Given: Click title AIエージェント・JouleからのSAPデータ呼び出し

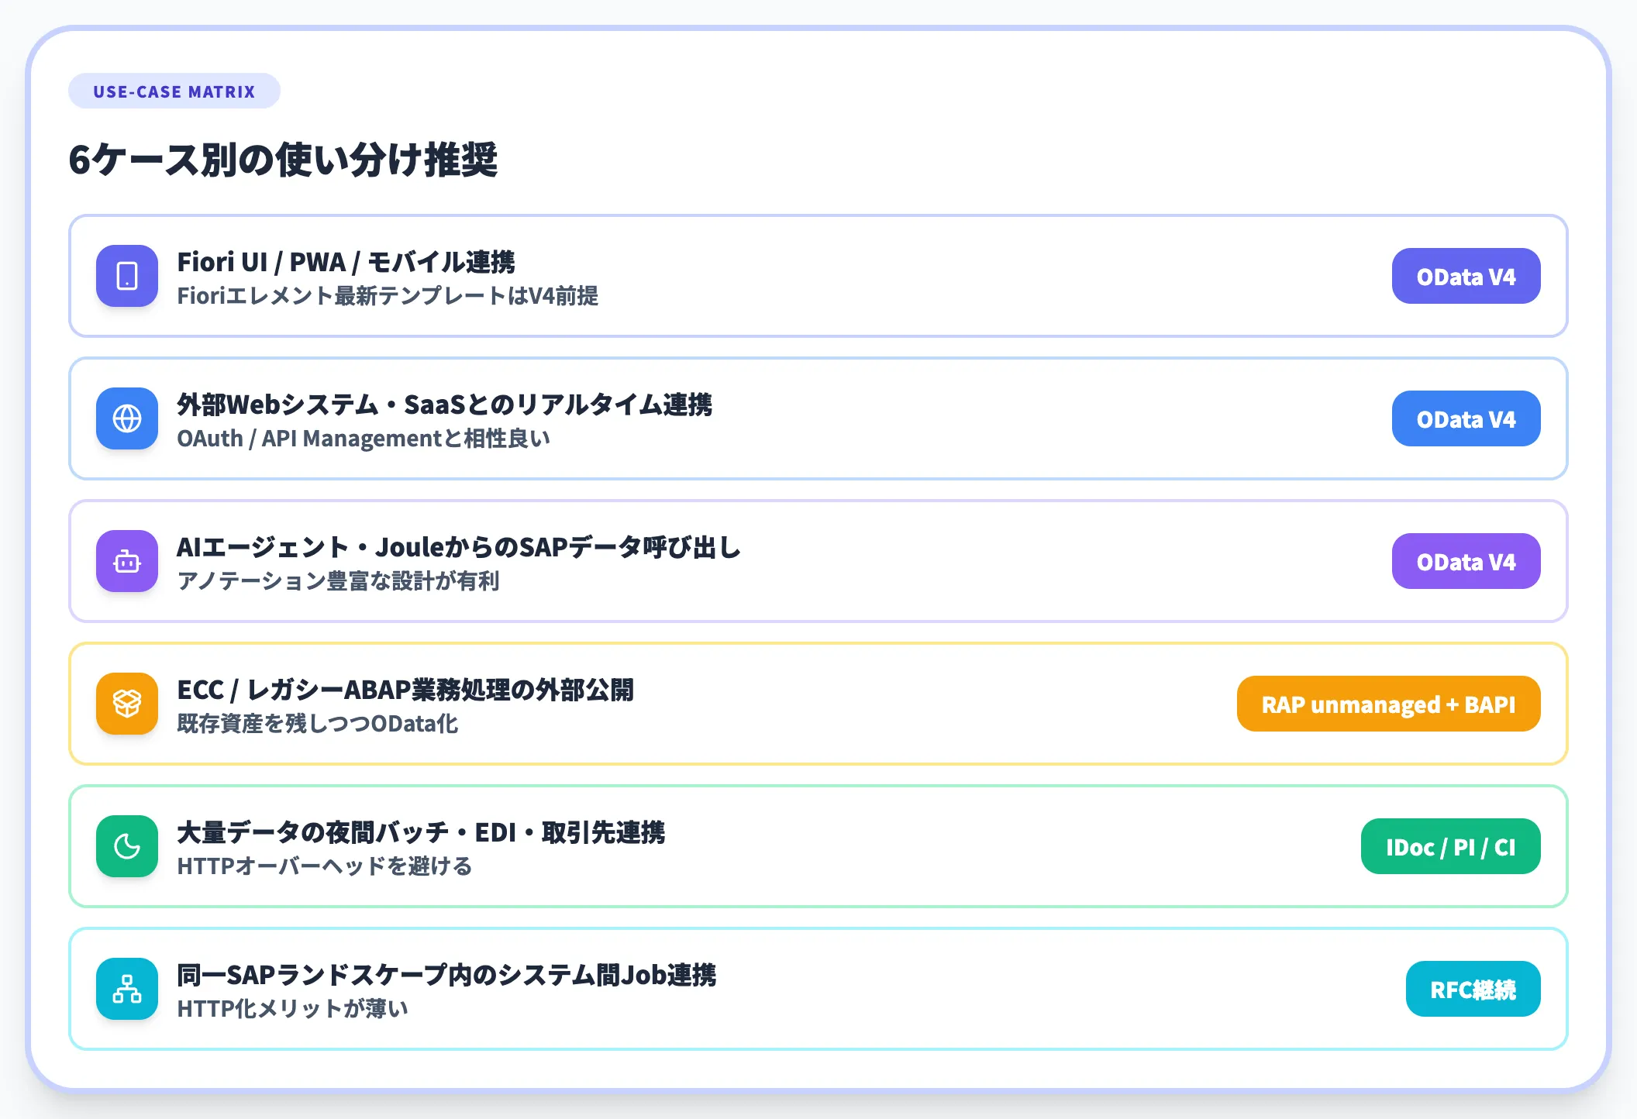Looking at the screenshot, I should click(x=459, y=547).
